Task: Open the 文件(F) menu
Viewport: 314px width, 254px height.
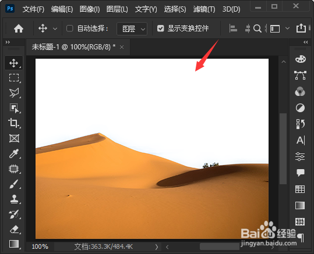Action: pyautogui.click(x=33, y=9)
